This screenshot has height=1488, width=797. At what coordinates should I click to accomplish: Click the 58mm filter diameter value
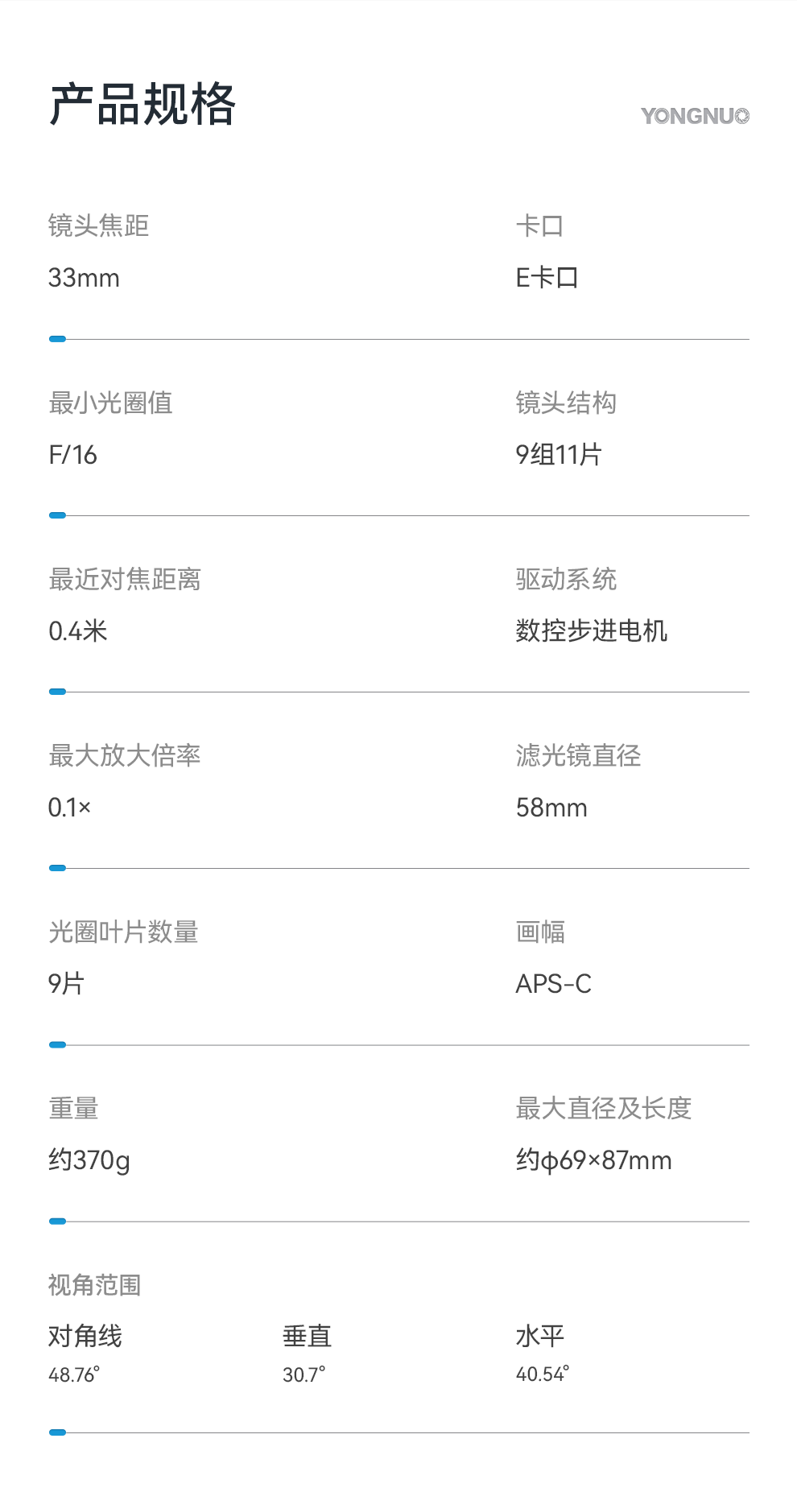[x=551, y=808]
